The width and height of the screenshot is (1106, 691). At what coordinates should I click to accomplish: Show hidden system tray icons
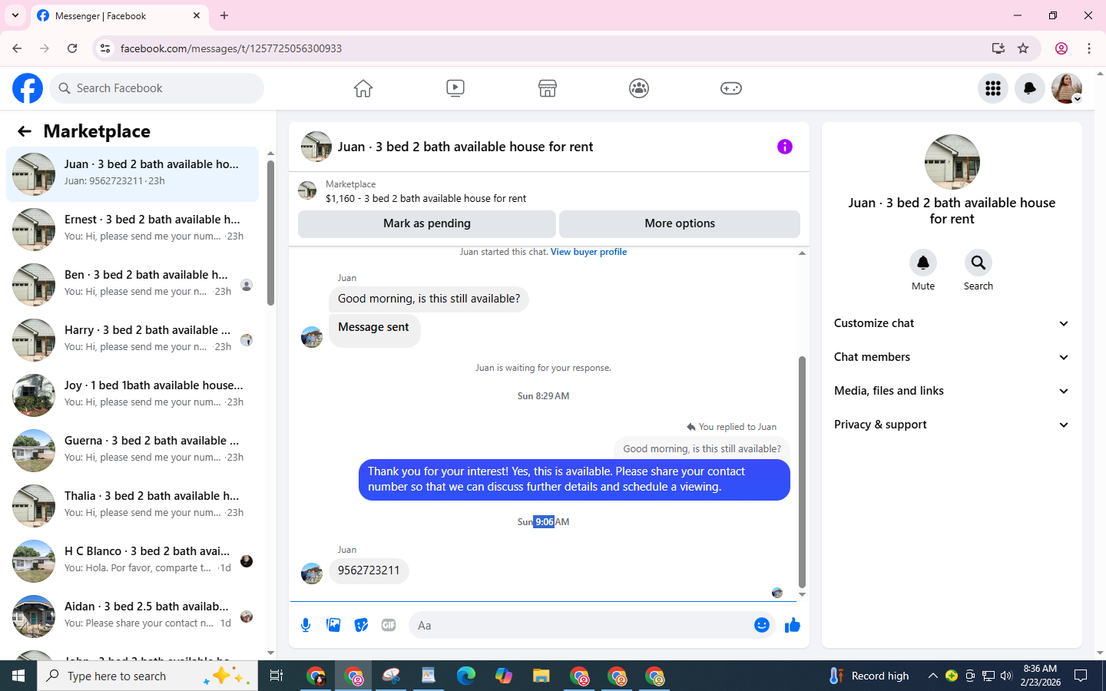point(933,676)
